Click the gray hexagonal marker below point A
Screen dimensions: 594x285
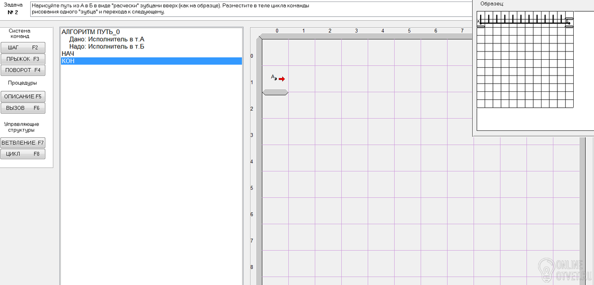pyautogui.click(x=275, y=92)
